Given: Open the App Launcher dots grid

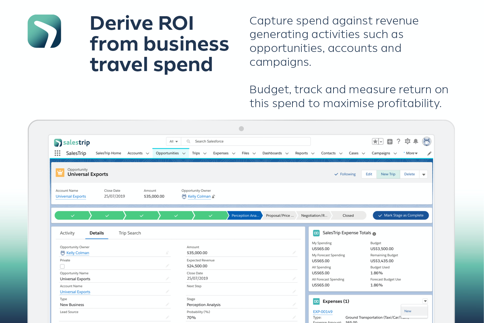Looking at the screenshot, I should (58, 153).
